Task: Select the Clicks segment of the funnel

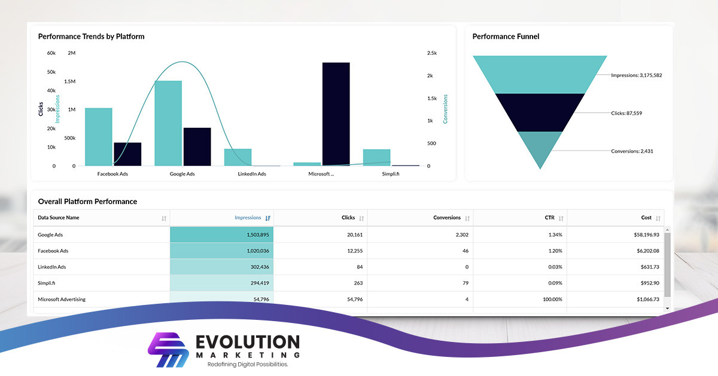Action: 540,110
